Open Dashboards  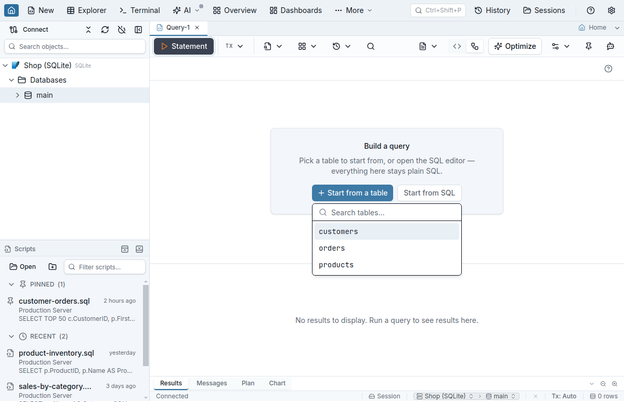pos(296,10)
